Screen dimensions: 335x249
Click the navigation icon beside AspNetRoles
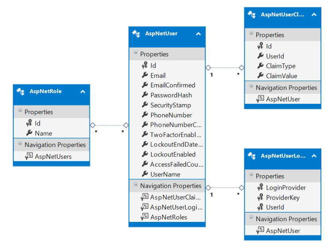(145, 217)
